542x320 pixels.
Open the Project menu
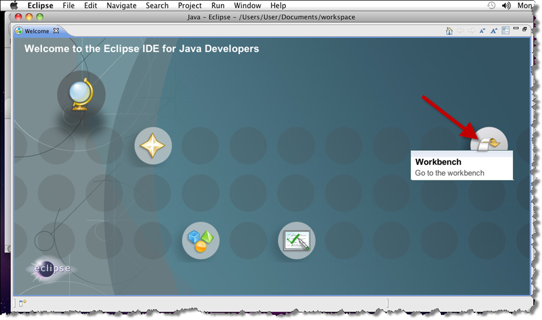click(190, 5)
